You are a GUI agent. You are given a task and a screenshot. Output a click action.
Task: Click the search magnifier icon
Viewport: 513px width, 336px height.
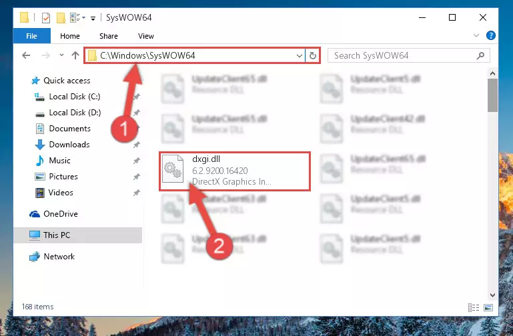(480, 55)
